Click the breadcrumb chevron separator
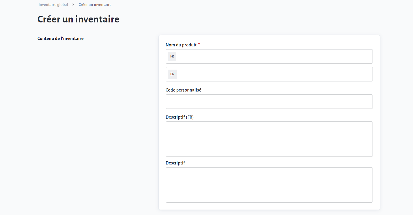Viewport: 413px width, 215px height. click(73, 5)
